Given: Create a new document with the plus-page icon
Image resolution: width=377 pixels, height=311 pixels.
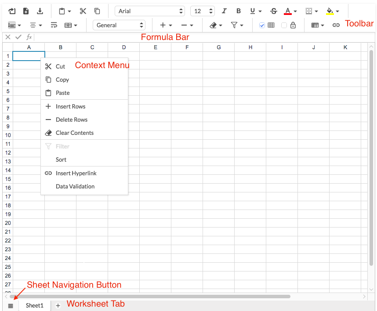Looking at the screenshot, I should click(x=26, y=11).
